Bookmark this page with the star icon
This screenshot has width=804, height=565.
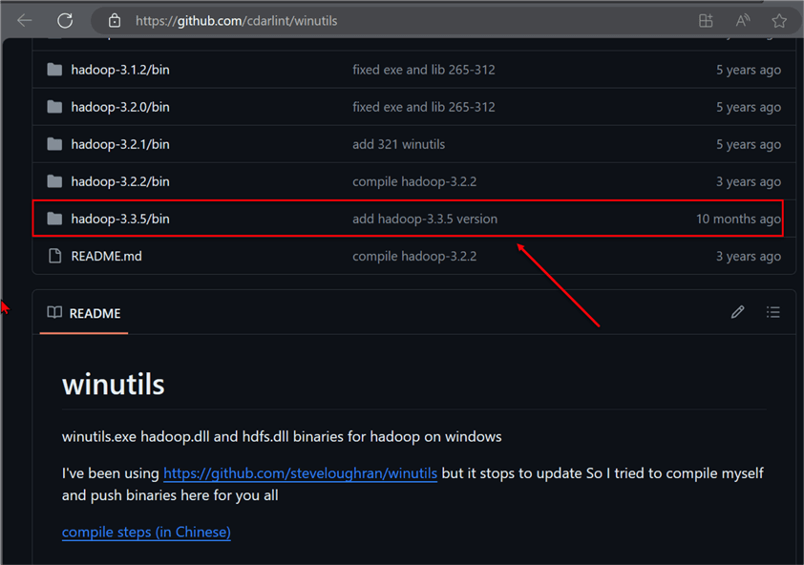point(779,20)
